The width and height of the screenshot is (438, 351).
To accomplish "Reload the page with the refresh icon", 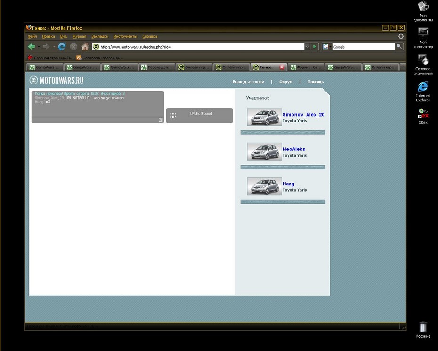I will [x=62, y=46].
